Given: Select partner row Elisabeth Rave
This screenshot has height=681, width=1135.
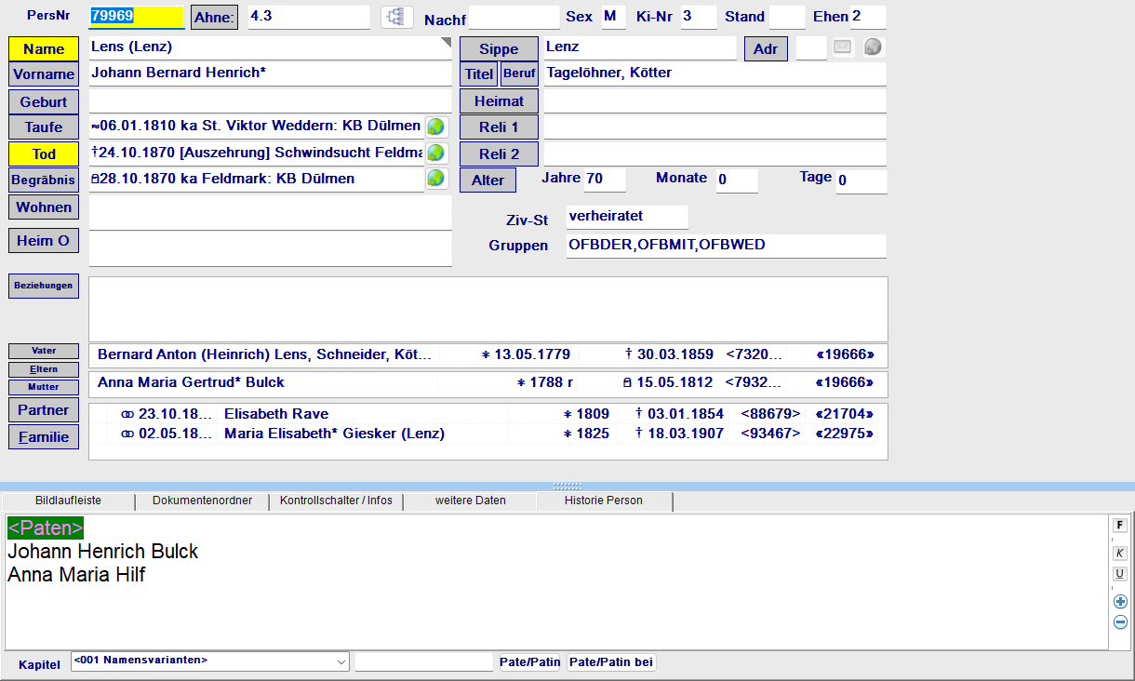Looking at the screenshot, I should click(x=276, y=414).
